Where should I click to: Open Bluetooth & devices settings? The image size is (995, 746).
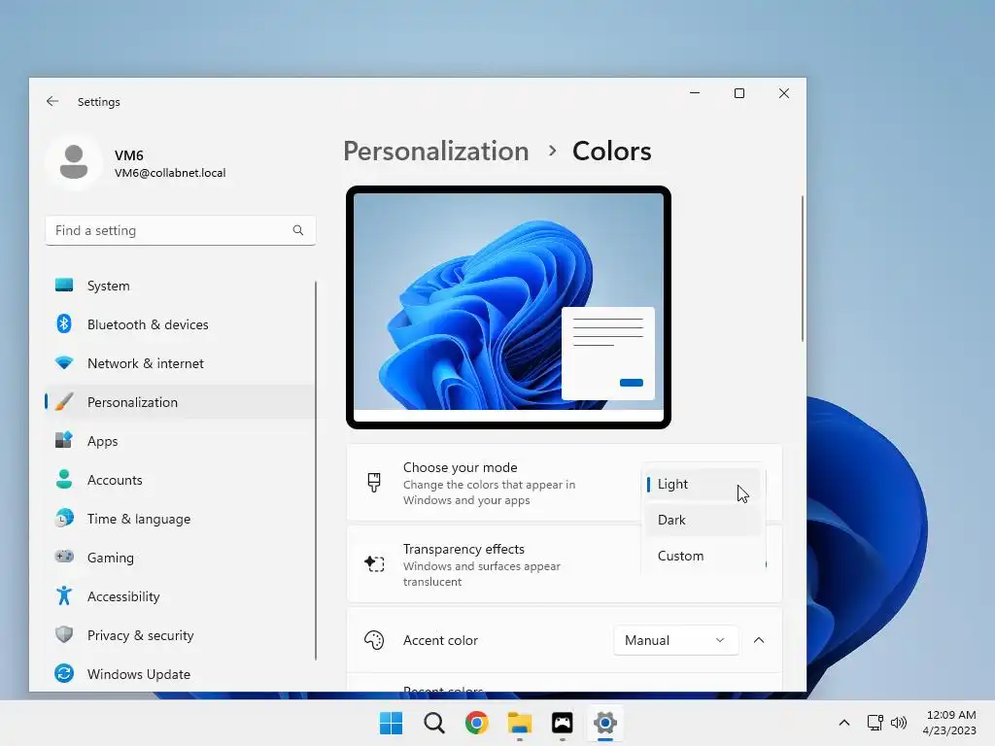[180, 324]
